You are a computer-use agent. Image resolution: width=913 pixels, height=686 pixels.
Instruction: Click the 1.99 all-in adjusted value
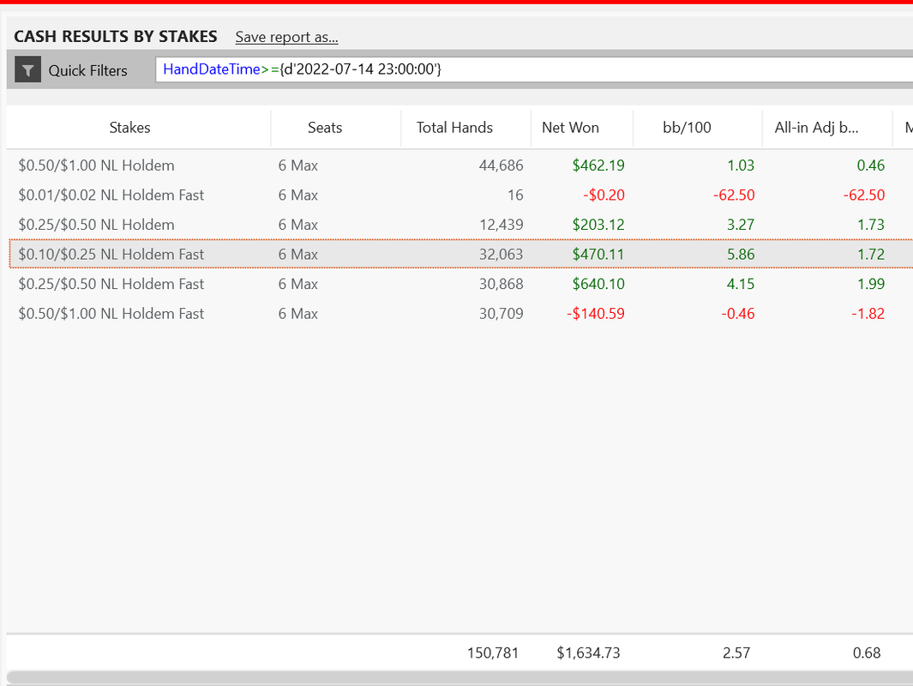tap(870, 284)
